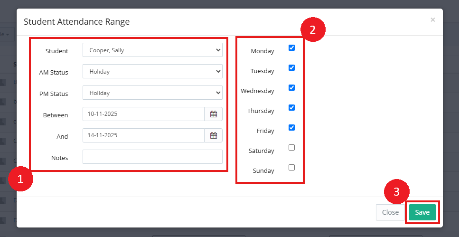Open the Student dropdown
This screenshot has height=237, width=459.
(152, 50)
